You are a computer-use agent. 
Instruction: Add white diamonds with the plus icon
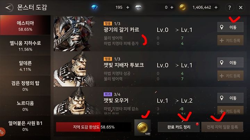point(172,7)
